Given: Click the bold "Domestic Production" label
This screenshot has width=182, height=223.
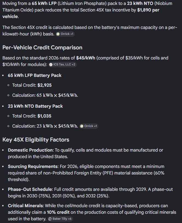Looking at the screenshot, I should tap(30, 150).
